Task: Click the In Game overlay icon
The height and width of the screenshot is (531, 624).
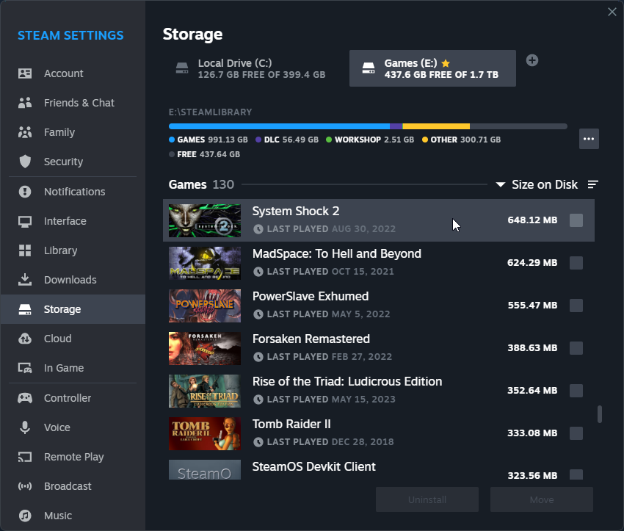Action: tap(25, 368)
